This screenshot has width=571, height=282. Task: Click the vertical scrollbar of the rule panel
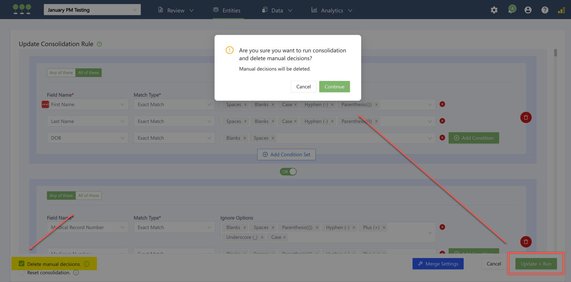[555, 53]
